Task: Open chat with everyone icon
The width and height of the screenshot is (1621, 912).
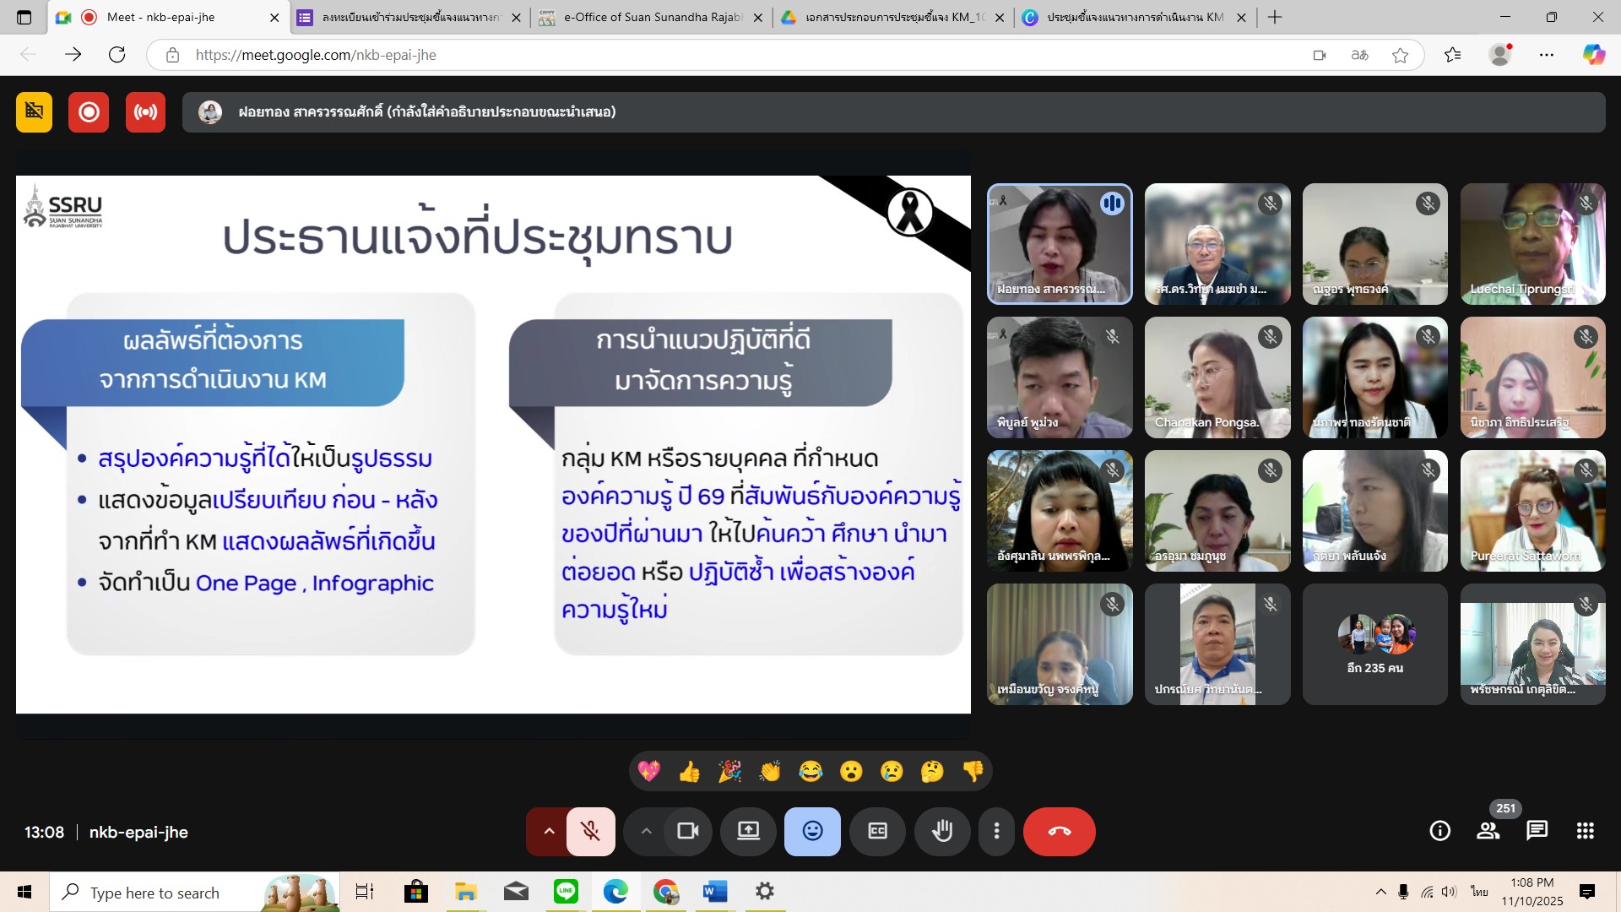Action: coord(1537,832)
